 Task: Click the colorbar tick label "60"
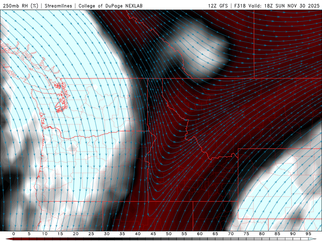pyautogui.click(x=200, y=234)
